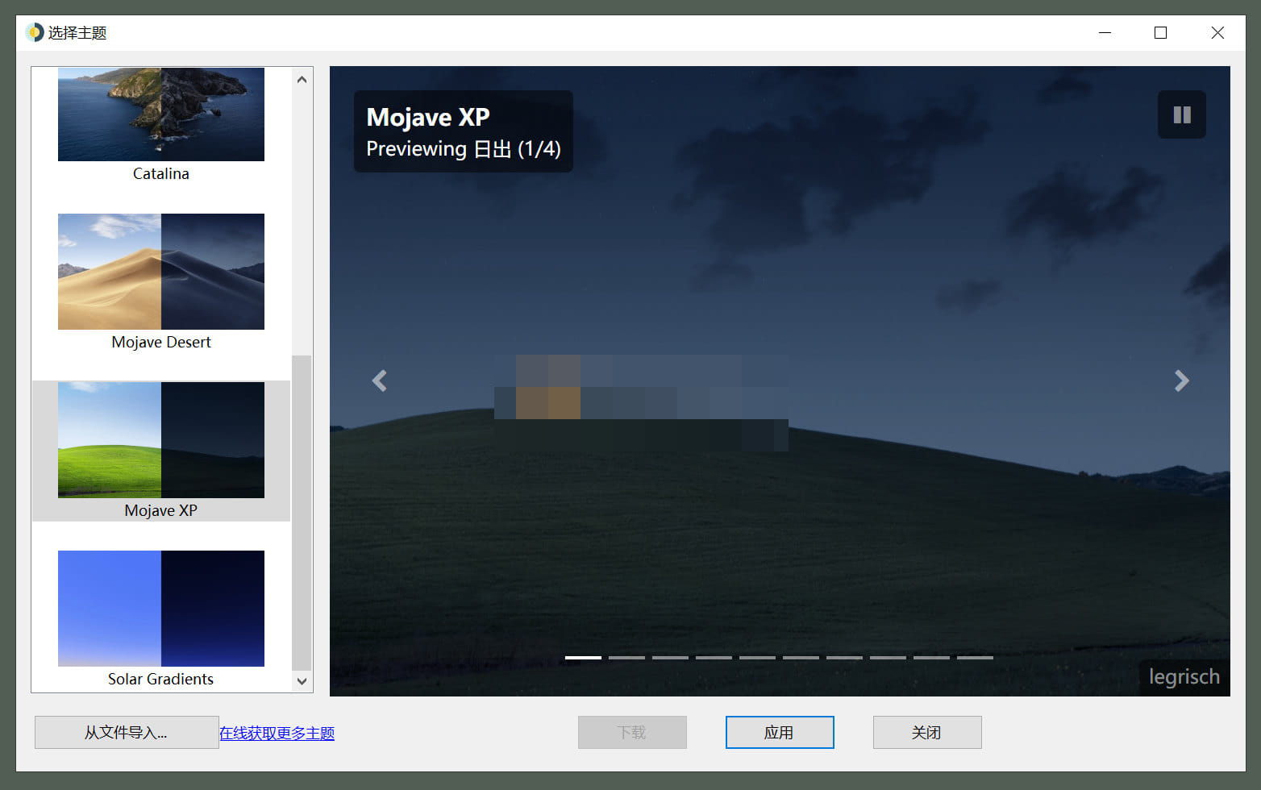
Task: Import a theme via 从文件导入
Action: coord(126,732)
